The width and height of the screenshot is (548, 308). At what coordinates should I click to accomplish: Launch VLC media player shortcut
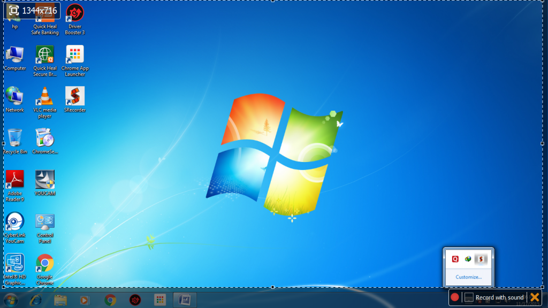pyautogui.click(x=45, y=103)
